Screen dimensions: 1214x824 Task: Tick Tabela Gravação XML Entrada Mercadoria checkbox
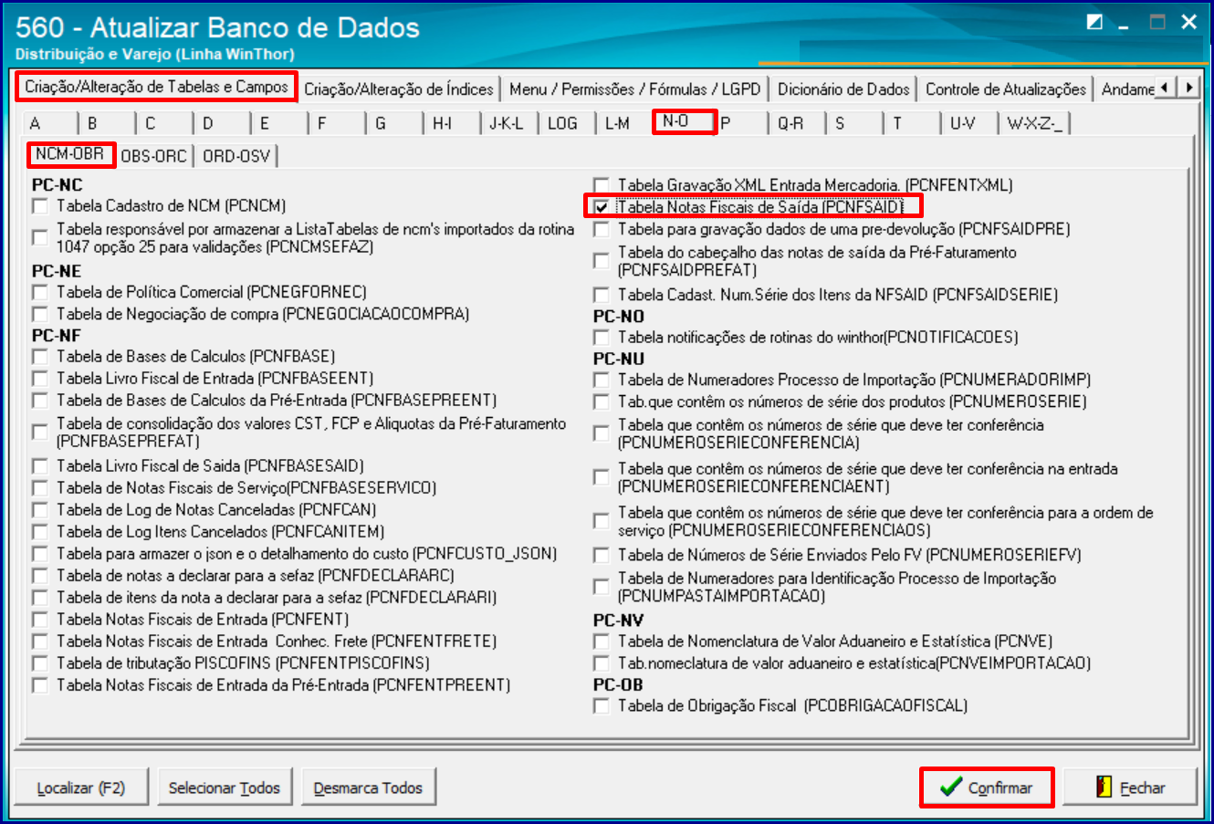pyautogui.click(x=602, y=185)
